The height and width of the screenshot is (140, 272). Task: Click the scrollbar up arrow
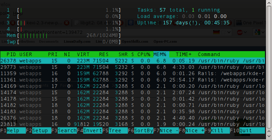tap(269, 3)
